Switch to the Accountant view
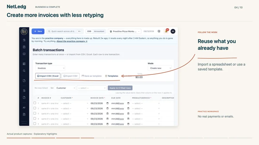 click(99, 31)
